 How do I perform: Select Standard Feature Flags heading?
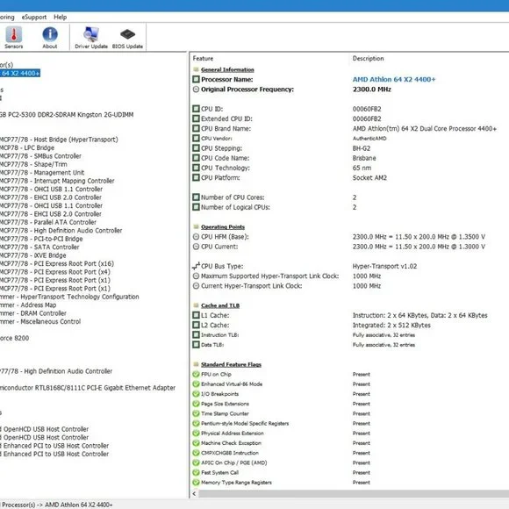(231, 364)
